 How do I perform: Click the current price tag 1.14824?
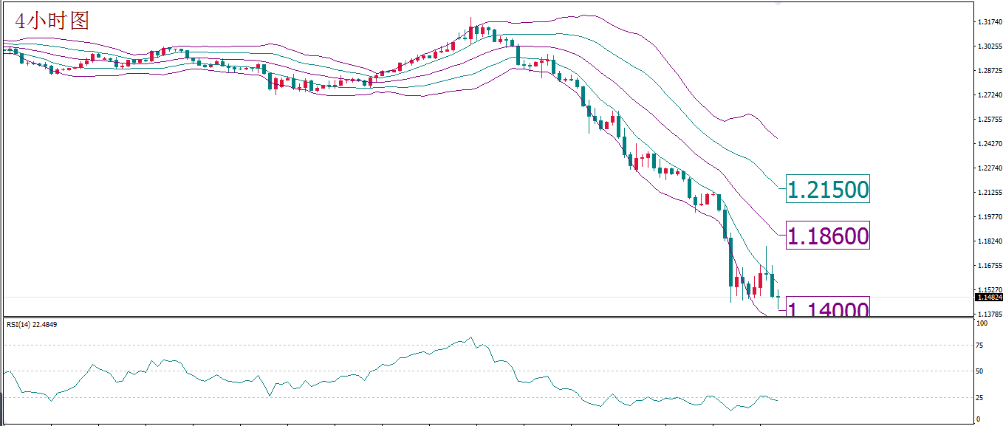coord(989,297)
